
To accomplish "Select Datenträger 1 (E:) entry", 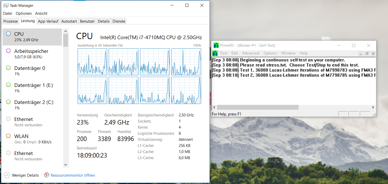I will (x=32, y=88).
